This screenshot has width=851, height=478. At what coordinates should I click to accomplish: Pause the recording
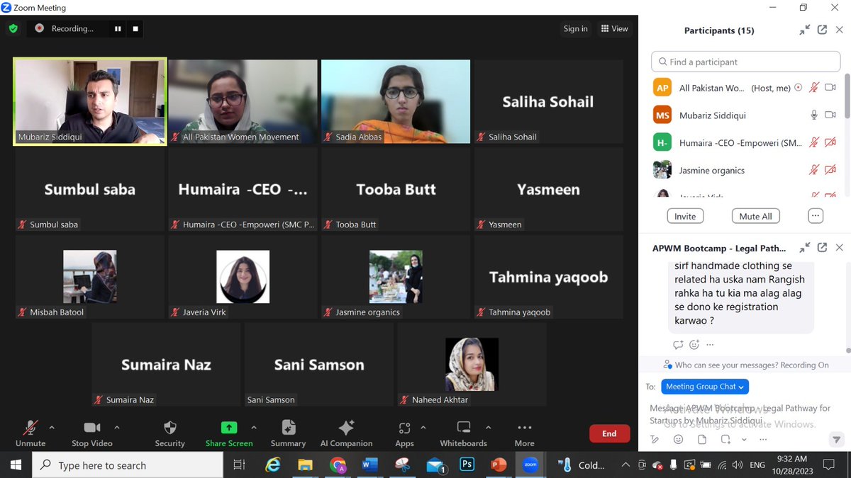point(118,29)
